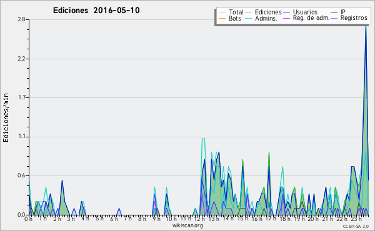
Task: Click the 'CC BY-SA 3.0' license text
Action: (x=356, y=227)
